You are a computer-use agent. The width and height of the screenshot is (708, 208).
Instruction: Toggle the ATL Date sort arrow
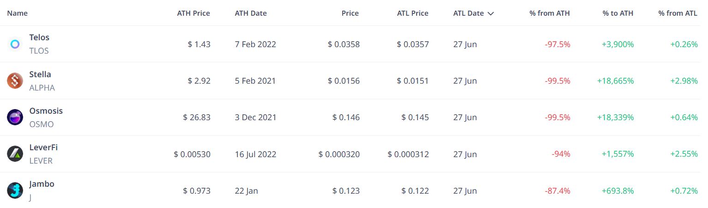[x=490, y=13]
